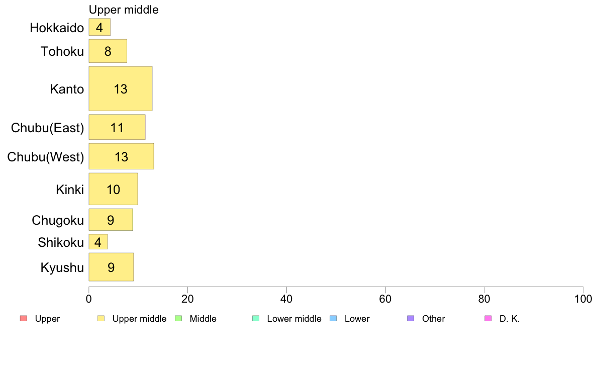
Task: Click the pink D. K. legend swatch
Action: click(488, 319)
